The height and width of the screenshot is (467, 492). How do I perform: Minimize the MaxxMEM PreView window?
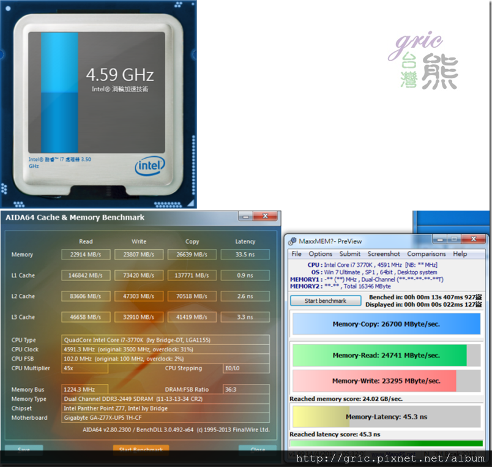tap(439, 239)
